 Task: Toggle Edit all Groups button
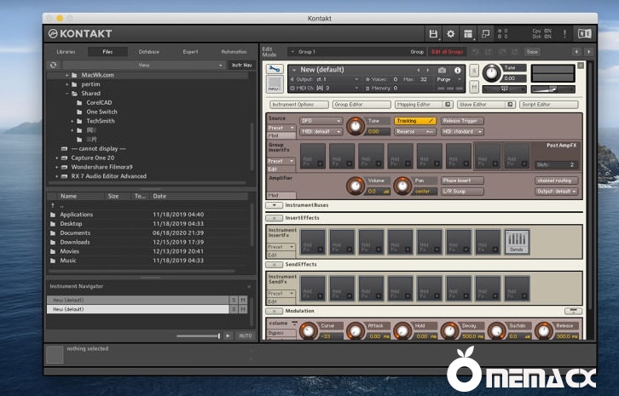click(x=448, y=52)
